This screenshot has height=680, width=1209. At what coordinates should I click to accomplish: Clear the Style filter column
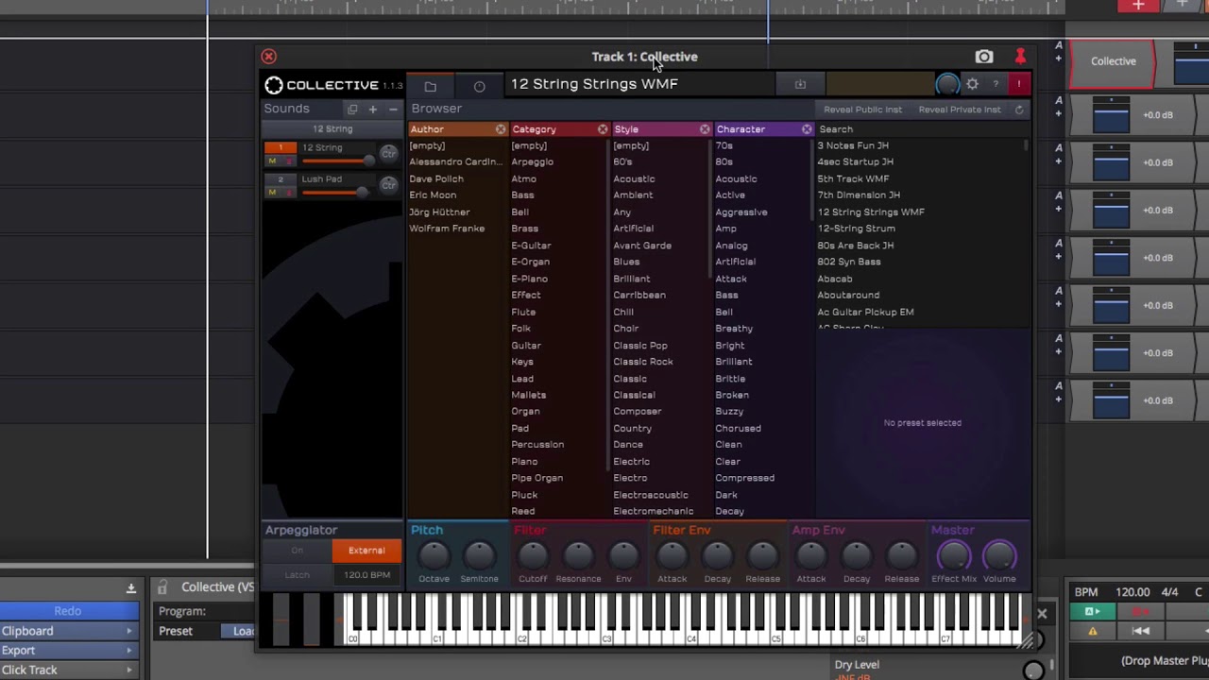705,129
